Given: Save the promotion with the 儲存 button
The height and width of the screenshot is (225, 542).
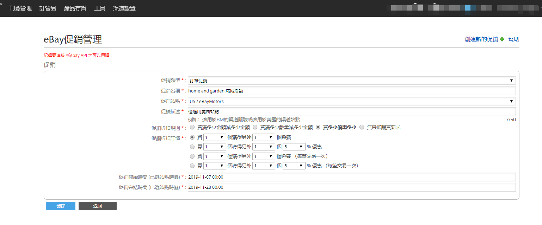Looking at the screenshot, I should [61, 206].
